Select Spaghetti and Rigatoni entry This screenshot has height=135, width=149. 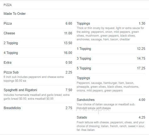(38, 94)
